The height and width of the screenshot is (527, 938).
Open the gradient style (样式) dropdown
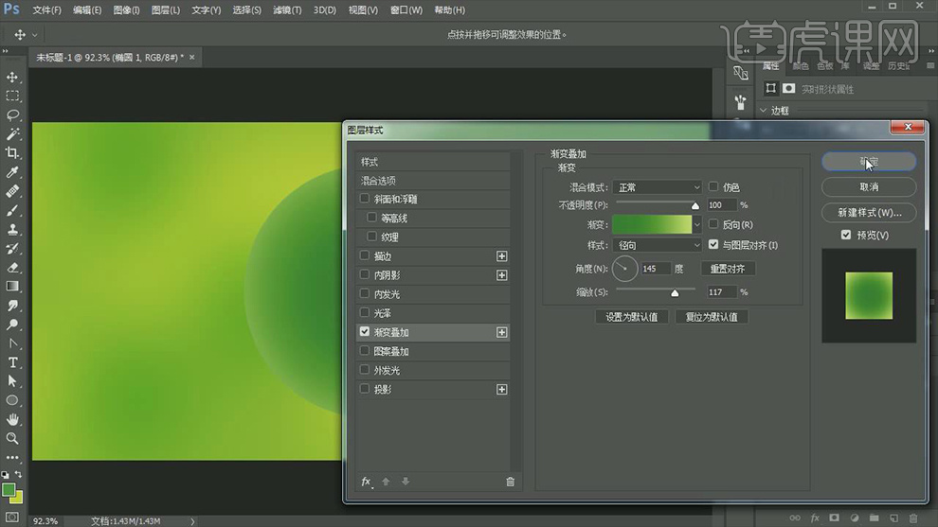click(657, 245)
